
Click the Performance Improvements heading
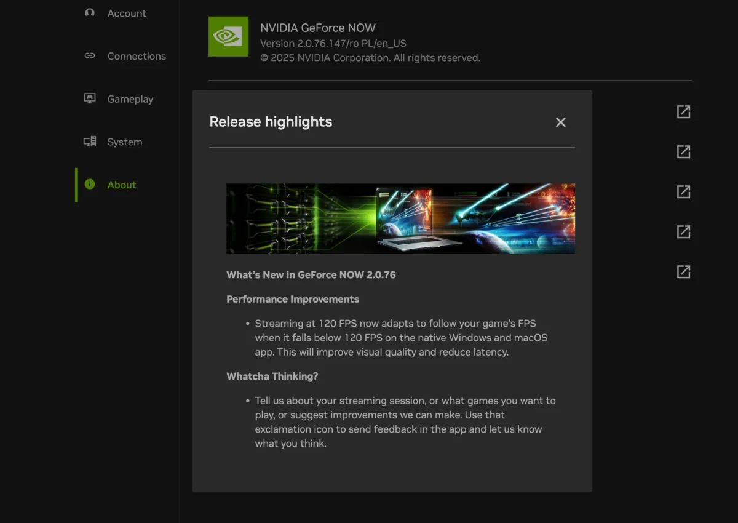pyautogui.click(x=293, y=299)
